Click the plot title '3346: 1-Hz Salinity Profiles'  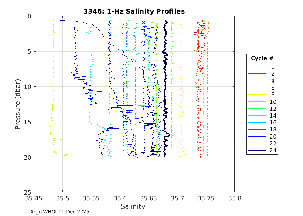pos(134,11)
